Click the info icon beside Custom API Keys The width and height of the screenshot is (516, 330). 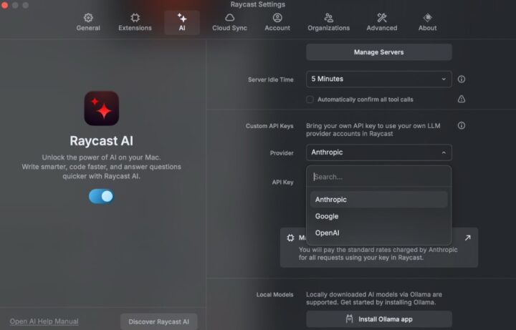point(462,125)
